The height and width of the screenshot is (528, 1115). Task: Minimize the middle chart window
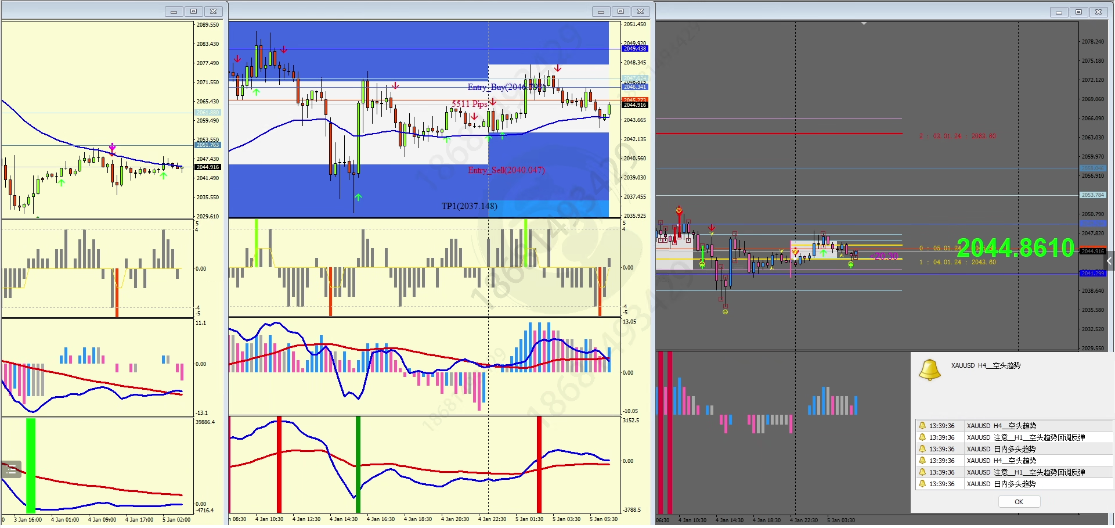pos(601,12)
